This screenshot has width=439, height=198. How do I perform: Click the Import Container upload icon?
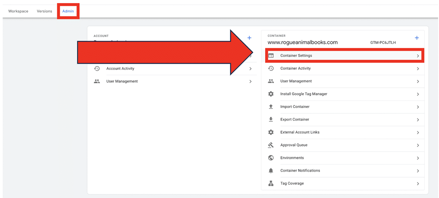tap(271, 107)
